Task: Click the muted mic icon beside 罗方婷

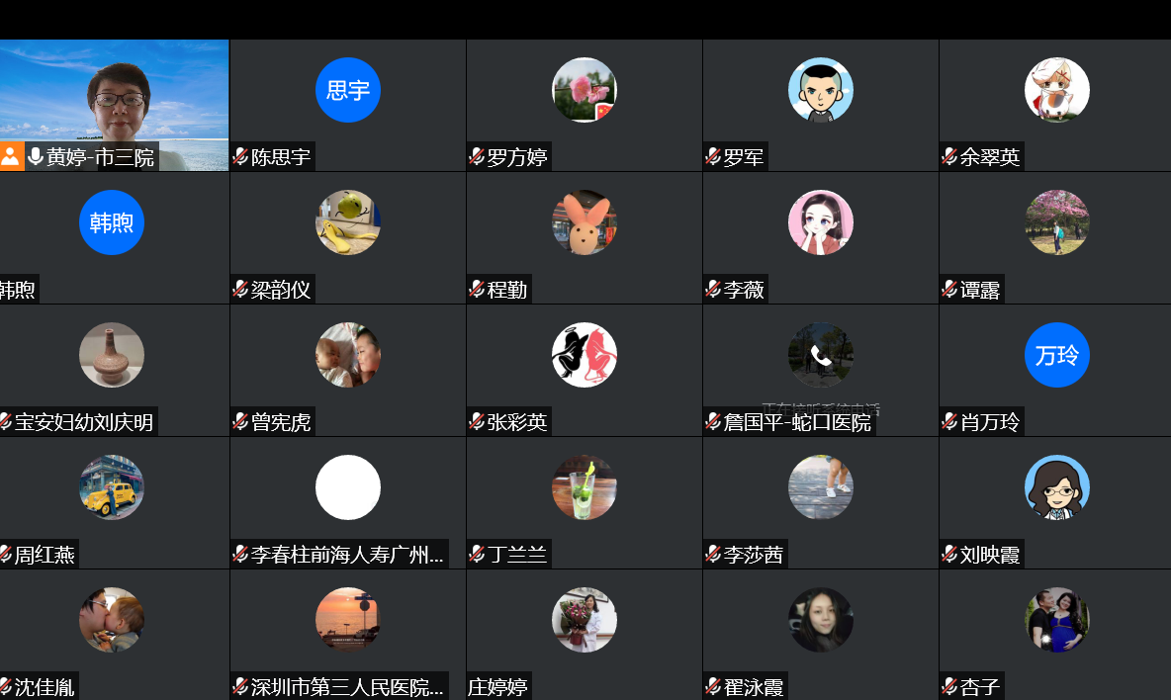Action: coord(477,157)
